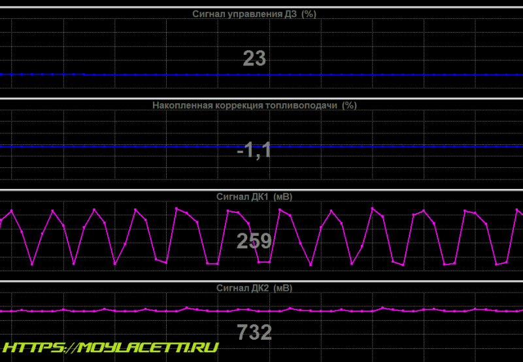This screenshot has height=362, width=523.
Task: Select the 'Накопленная коррекция топливоподачи (%)' chart title
Action: [254, 105]
